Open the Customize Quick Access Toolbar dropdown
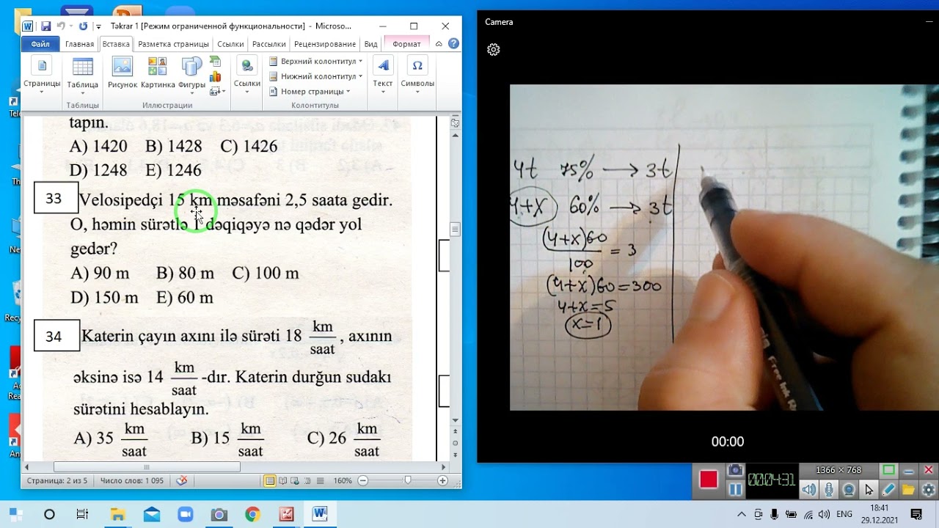939x528 pixels. pos(98,26)
